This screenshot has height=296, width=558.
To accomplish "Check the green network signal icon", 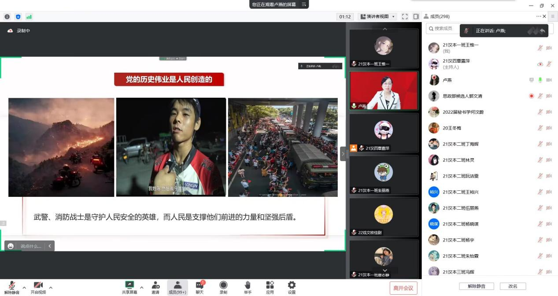I will coord(29,17).
